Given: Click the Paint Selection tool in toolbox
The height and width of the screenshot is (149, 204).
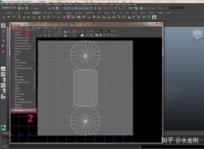Looking at the screenshot, I should 3,36.
